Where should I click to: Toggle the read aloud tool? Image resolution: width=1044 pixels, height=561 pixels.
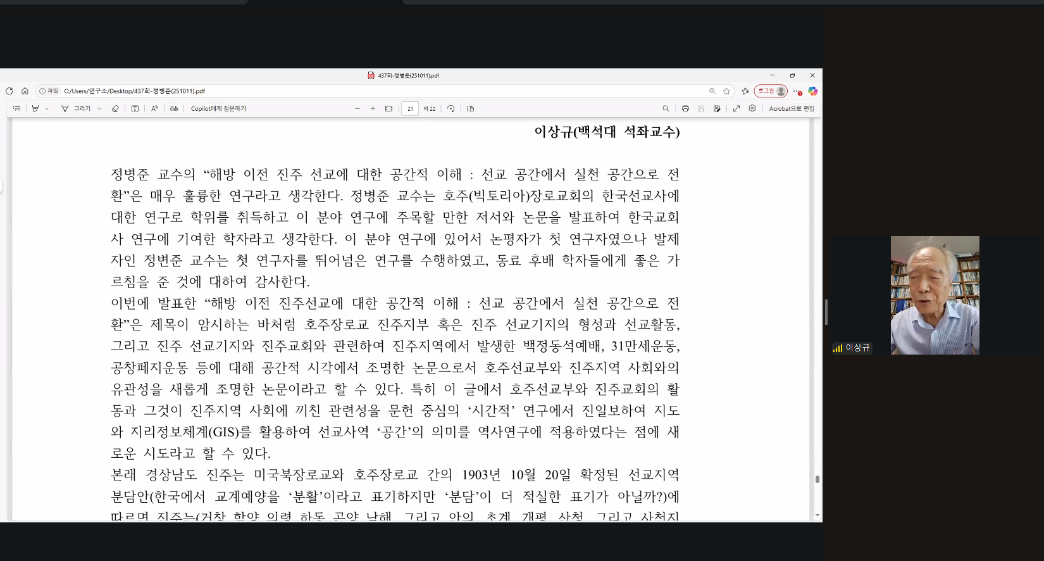point(154,109)
